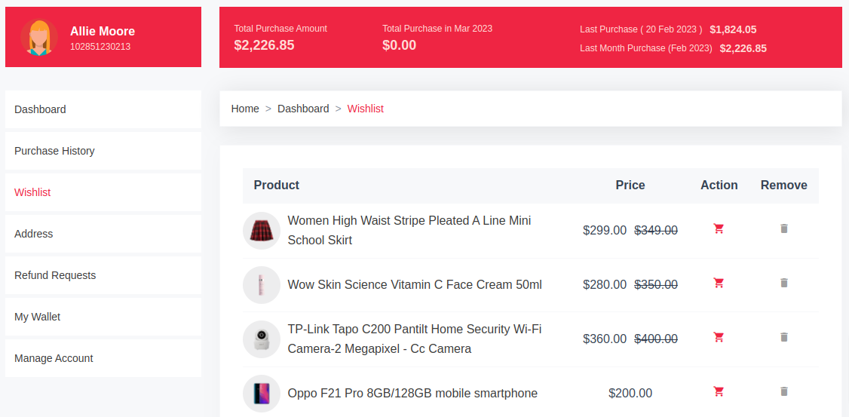Click Allie Moore's profile avatar
The height and width of the screenshot is (417, 849).
tap(39, 37)
